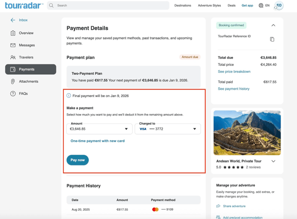
Task: Click One-time payment with new card
Action: (x=98, y=141)
